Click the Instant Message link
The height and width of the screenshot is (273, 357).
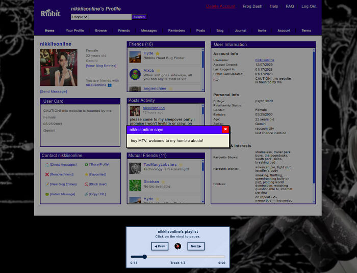click(62, 194)
